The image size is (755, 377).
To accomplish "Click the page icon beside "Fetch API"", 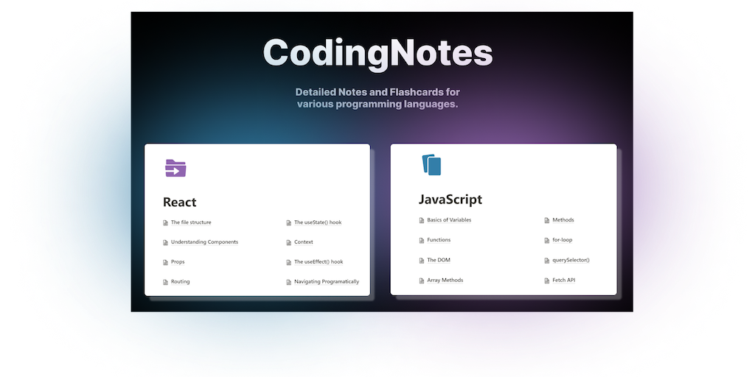I will click(547, 281).
